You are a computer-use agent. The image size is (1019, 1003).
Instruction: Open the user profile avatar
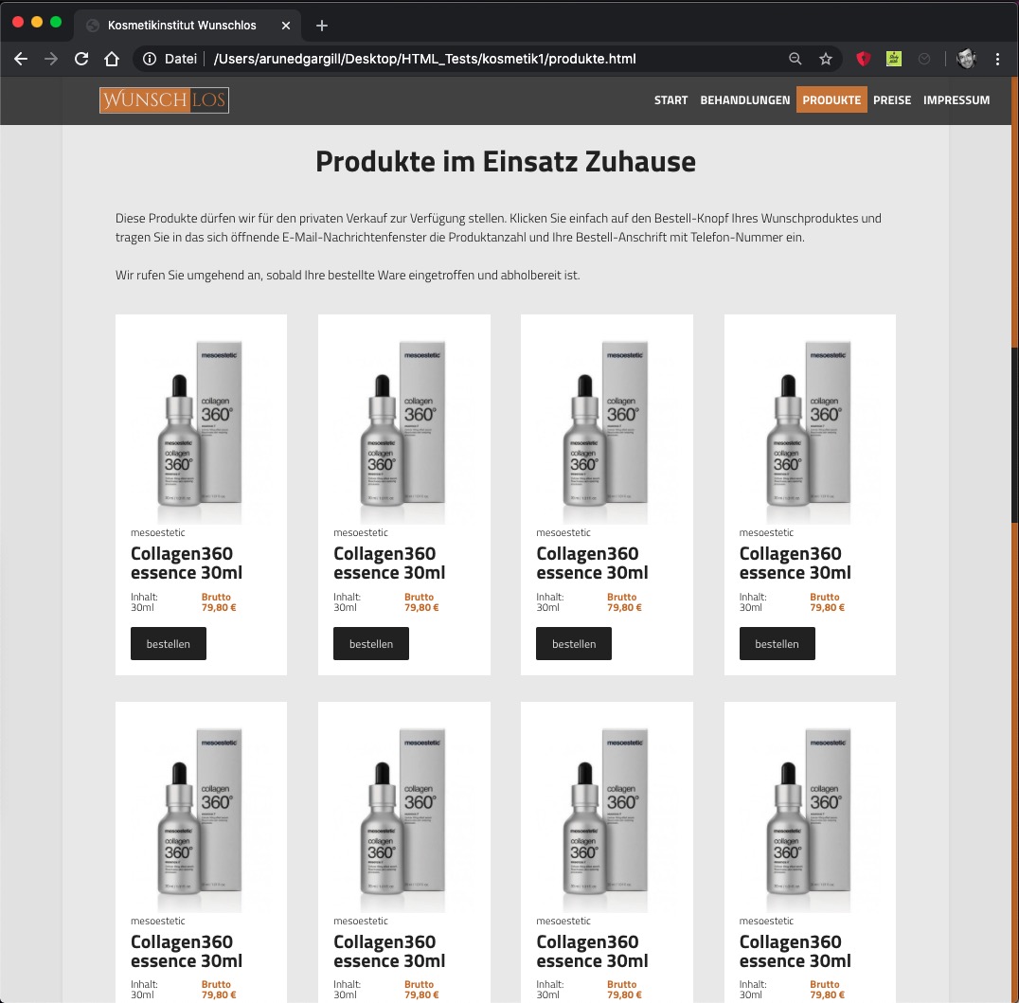click(966, 59)
